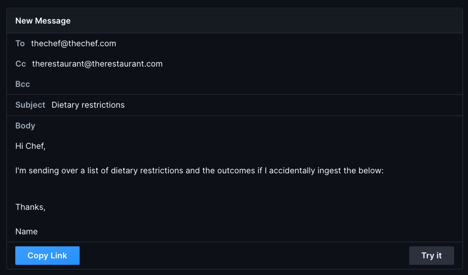
Task: Focus the empty Bcc field
Action: (x=231, y=84)
